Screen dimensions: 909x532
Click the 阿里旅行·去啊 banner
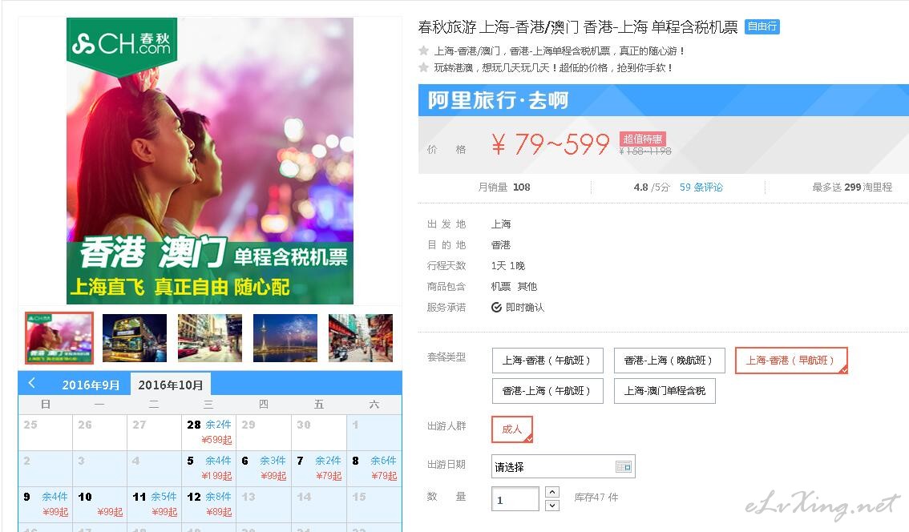point(663,100)
